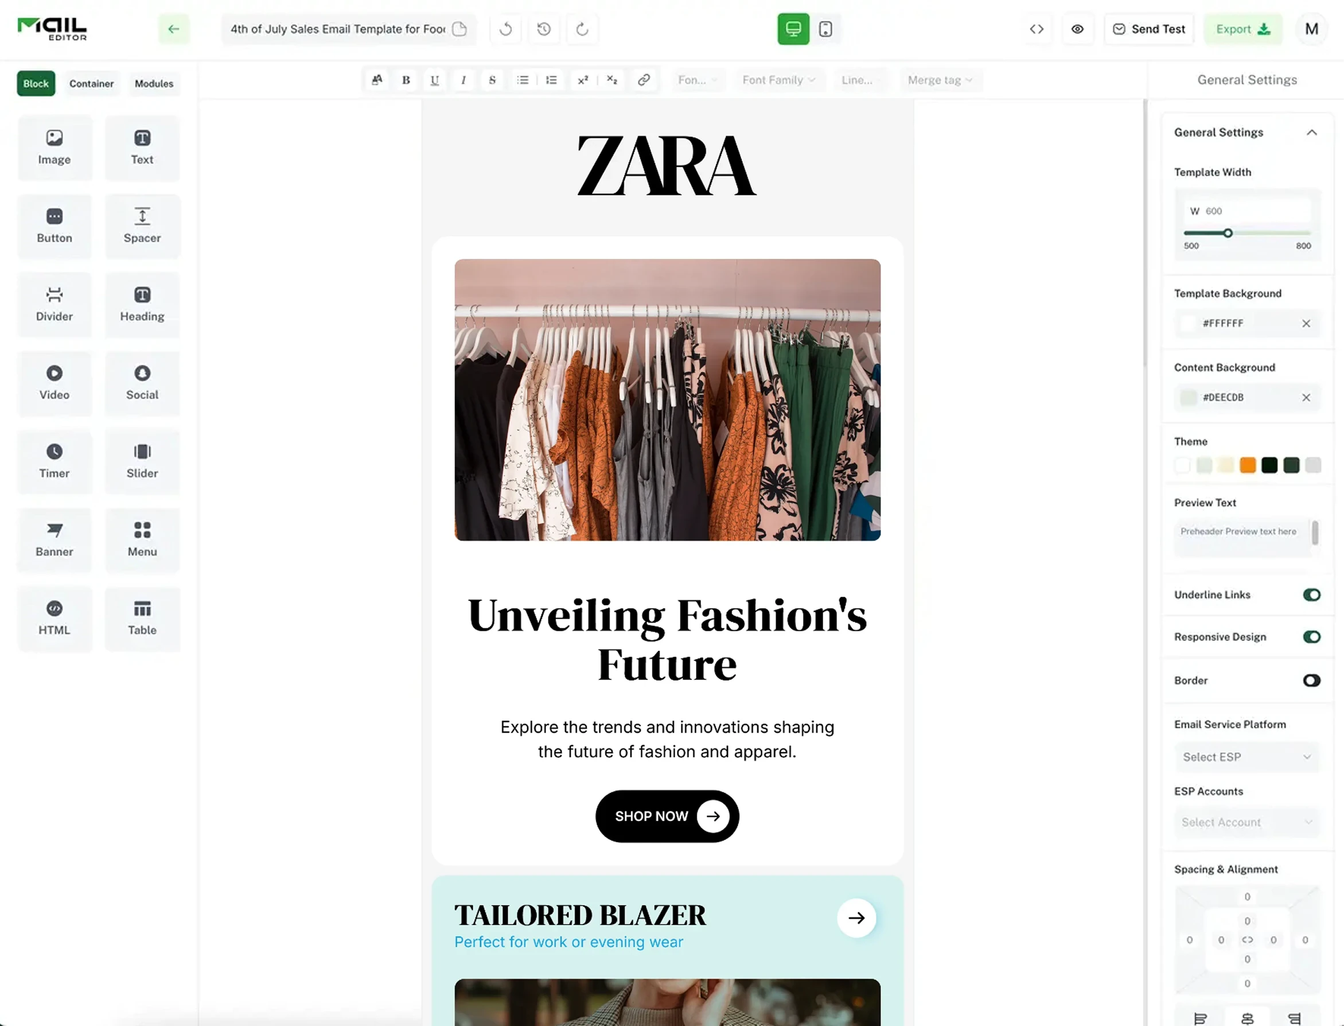Apply superscript formatting

point(583,80)
